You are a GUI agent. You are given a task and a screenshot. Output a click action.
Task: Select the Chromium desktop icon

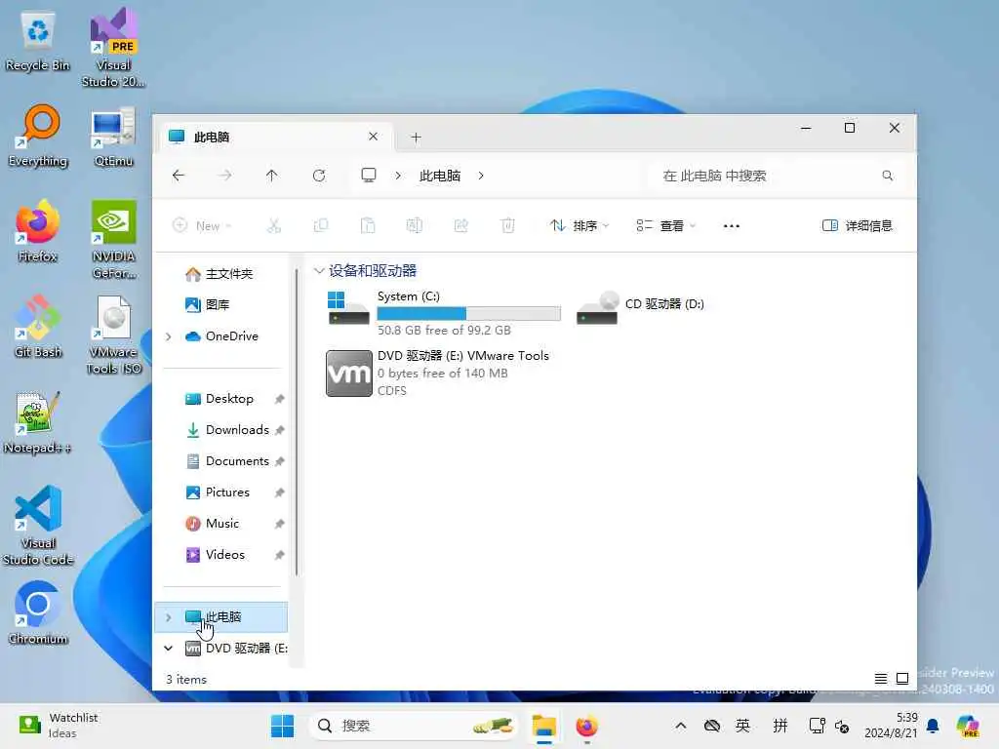tap(38, 612)
